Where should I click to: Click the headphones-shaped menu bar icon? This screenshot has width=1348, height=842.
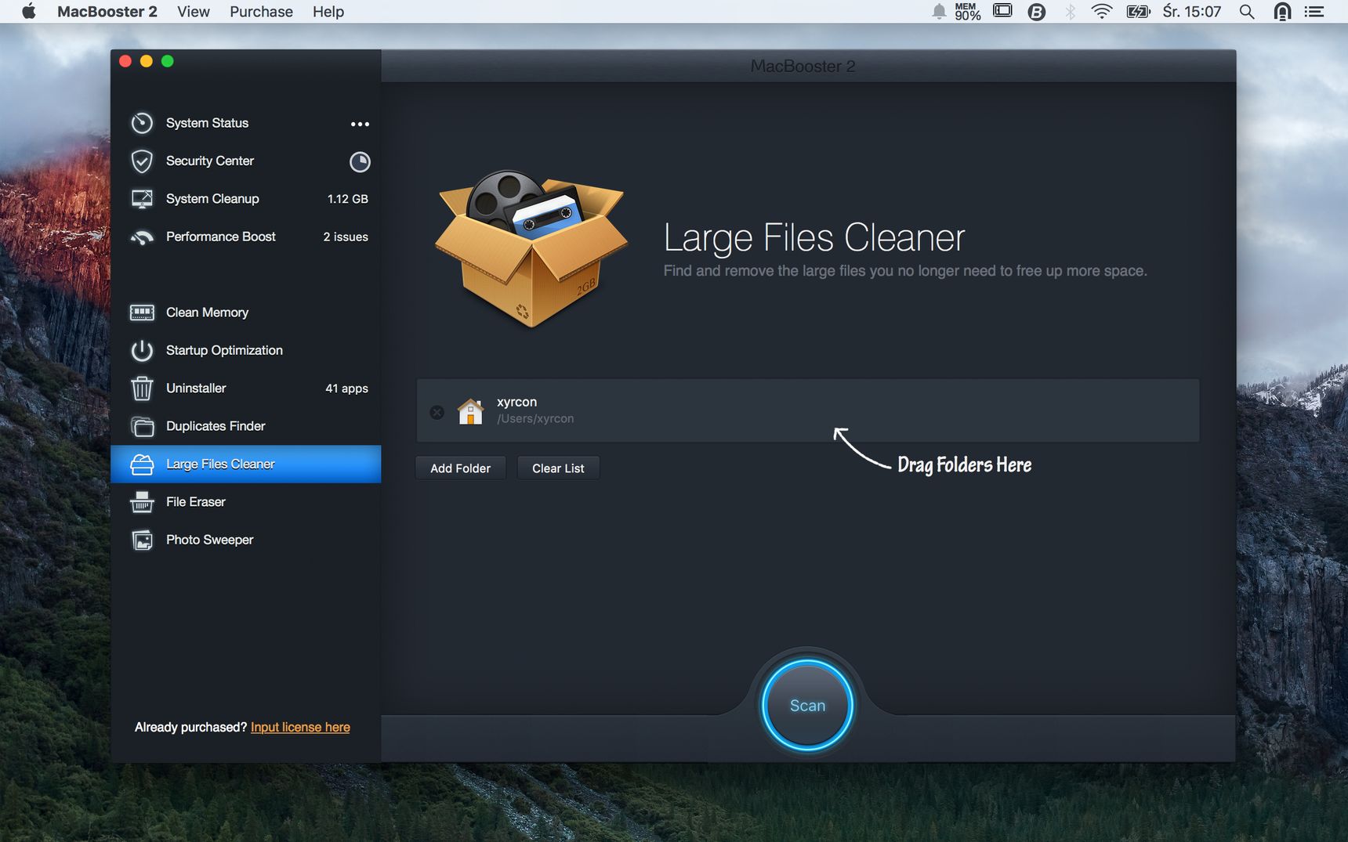point(1282,12)
